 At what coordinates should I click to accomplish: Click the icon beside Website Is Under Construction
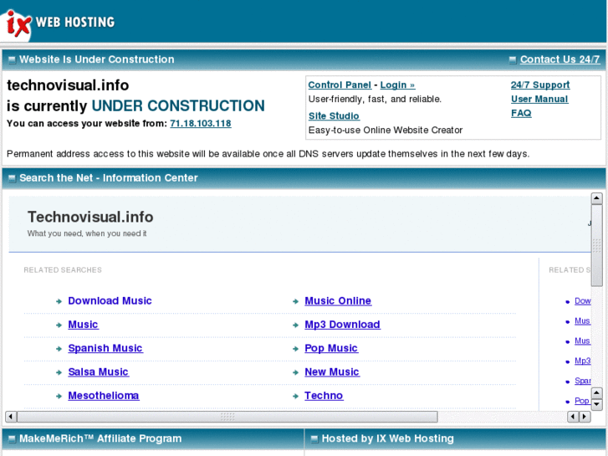12,59
